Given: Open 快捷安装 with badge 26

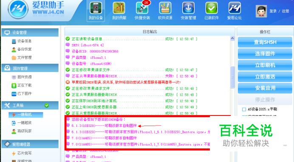Looking at the screenshot, I should click(x=142, y=11).
